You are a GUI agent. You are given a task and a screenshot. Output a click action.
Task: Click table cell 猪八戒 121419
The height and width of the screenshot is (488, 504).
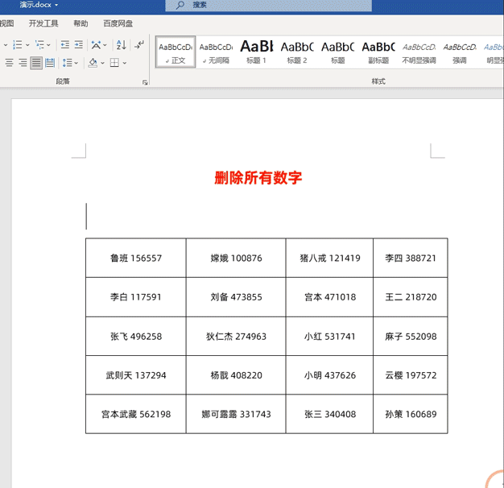pyautogui.click(x=329, y=258)
